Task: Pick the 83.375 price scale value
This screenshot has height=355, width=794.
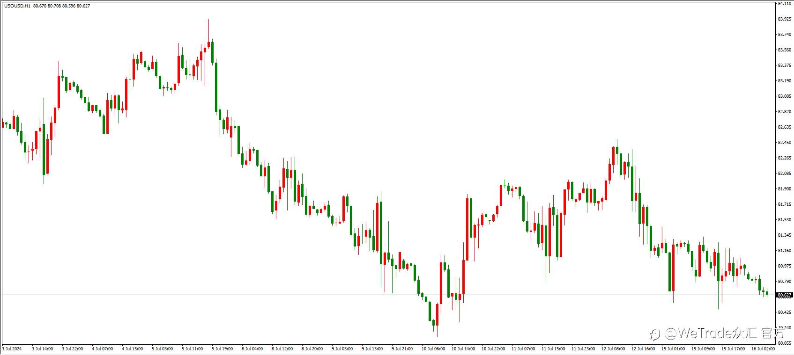Action: pyautogui.click(x=784, y=65)
